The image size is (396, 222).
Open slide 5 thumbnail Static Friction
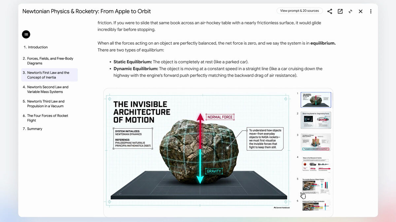pos(316,186)
